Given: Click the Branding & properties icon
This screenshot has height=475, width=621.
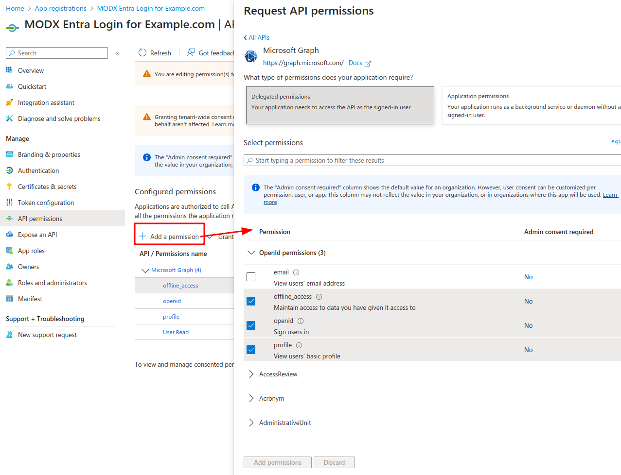Looking at the screenshot, I should [x=9, y=154].
